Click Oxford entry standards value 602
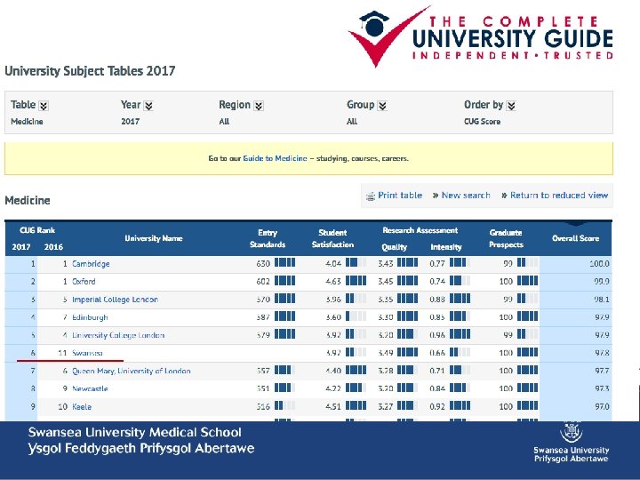 pyautogui.click(x=263, y=281)
